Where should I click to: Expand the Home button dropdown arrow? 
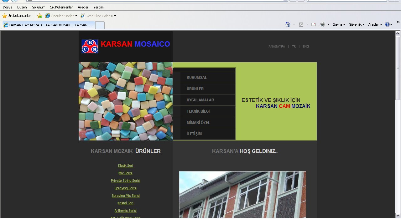pyautogui.click(x=294, y=24)
